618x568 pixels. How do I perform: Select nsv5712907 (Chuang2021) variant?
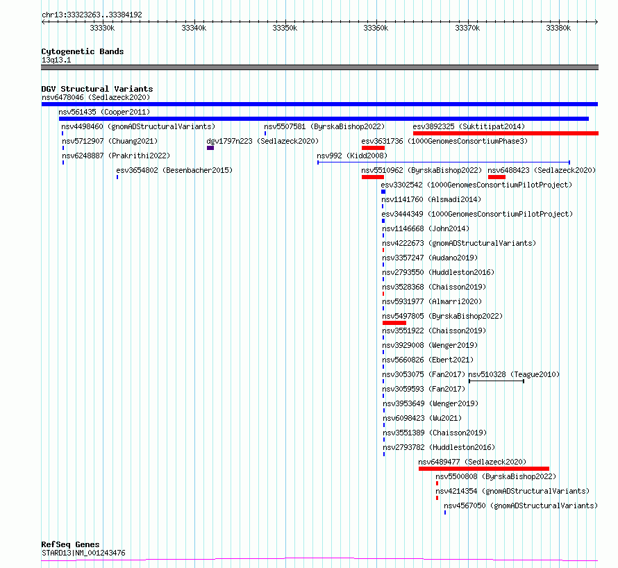tap(110, 141)
